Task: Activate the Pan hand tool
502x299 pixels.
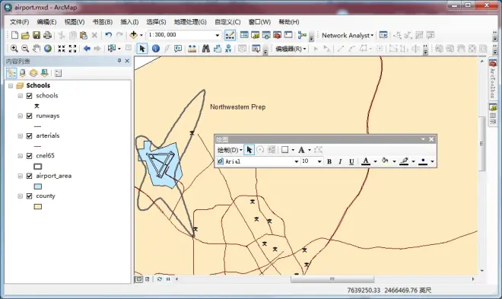Action: tap(37, 49)
